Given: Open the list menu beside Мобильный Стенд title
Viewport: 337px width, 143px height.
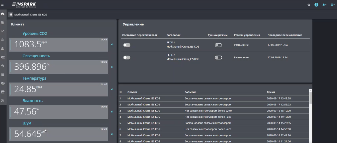Looking at the screenshot, I should (11, 15).
